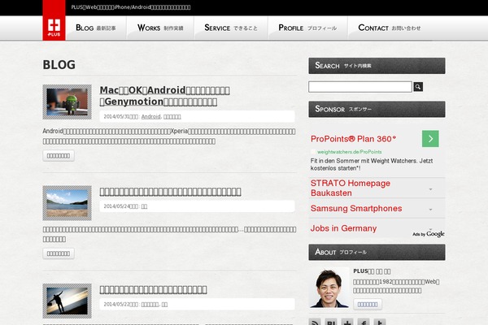Click the category link of 2014/05/24 post
The image size is (488, 325).
(144, 206)
